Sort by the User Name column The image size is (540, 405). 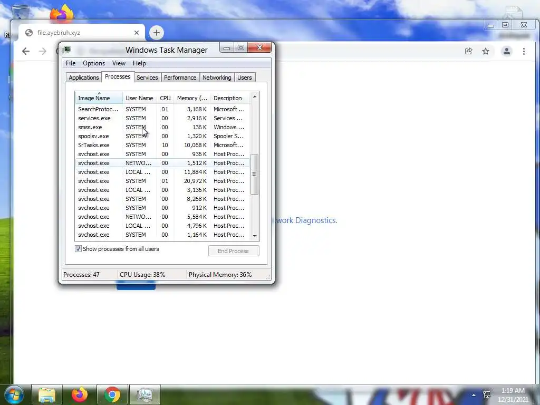139,98
